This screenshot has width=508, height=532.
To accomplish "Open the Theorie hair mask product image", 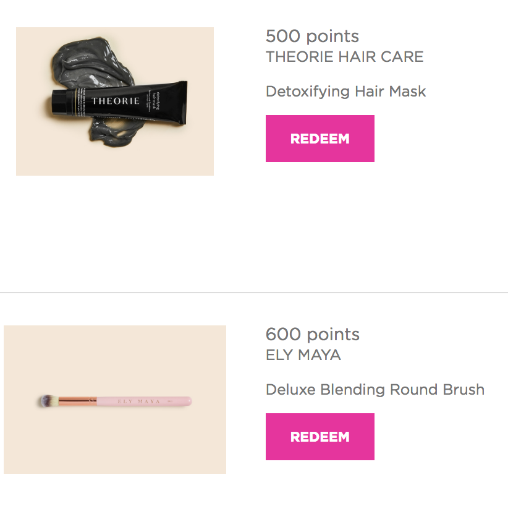I will [x=115, y=101].
